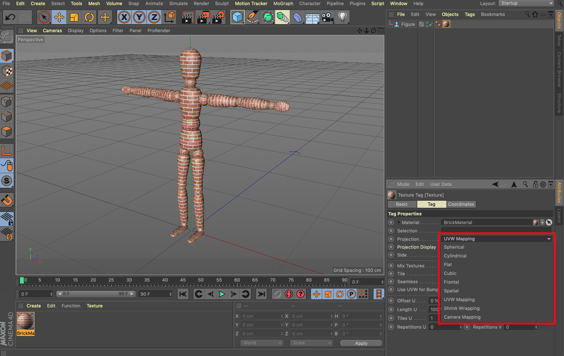Open the Object Manager Tags menu

point(470,14)
